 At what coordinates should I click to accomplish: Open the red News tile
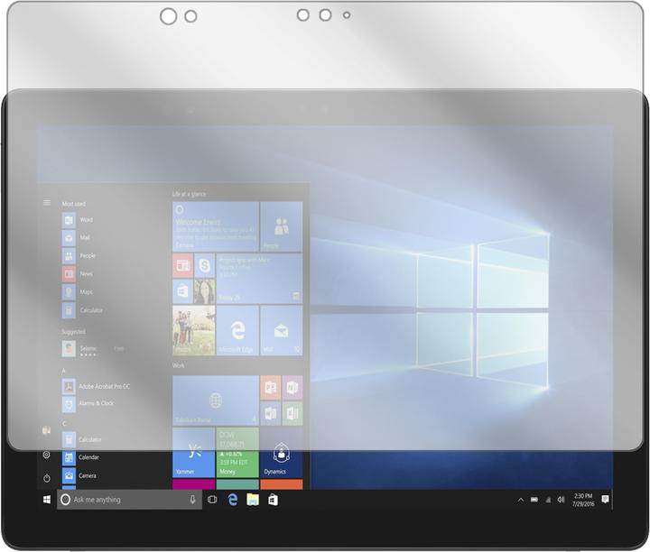coord(182,265)
